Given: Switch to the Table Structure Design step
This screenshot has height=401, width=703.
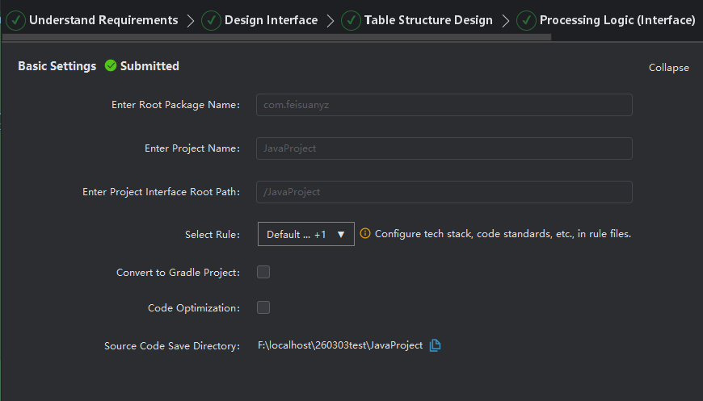Looking at the screenshot, I should pyautogui.click(x=427, y=20).
